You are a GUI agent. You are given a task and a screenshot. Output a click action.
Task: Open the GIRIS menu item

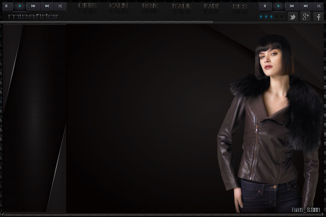[87, 6]
